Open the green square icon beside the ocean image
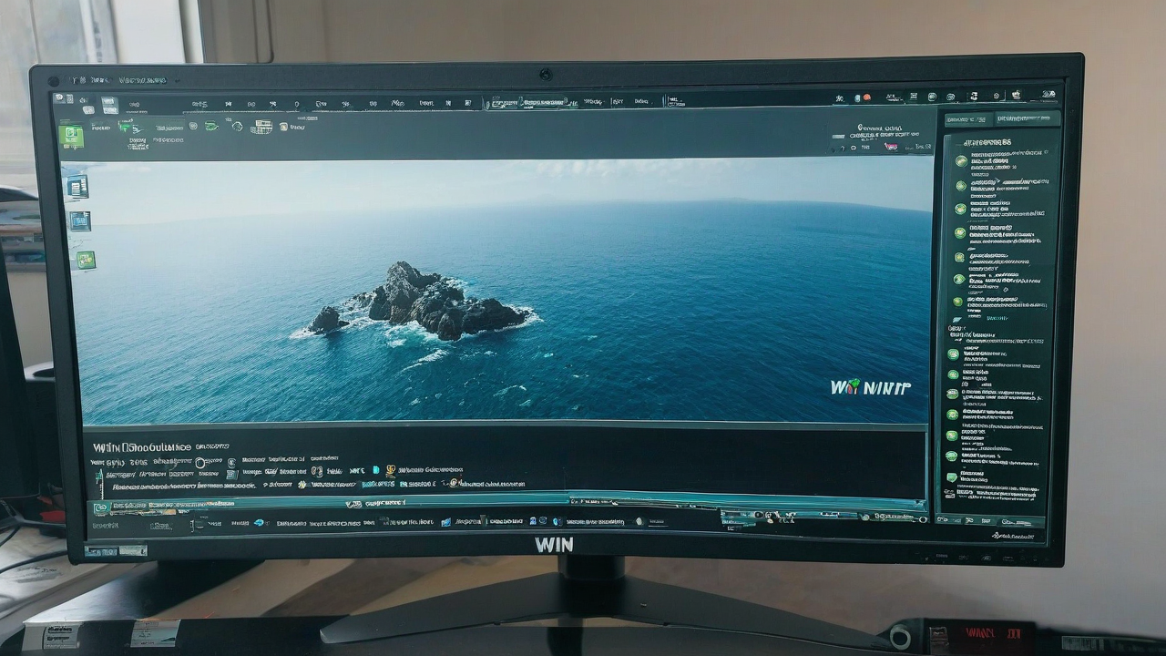Viewport: 1166px width, 656px height. pos(86,260)
